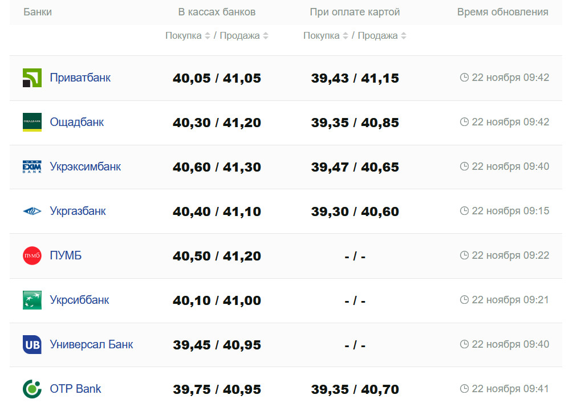Open the Ощадбанк link
The width and height of the screenshot is (569, 411).
click(x=77, y=122)
